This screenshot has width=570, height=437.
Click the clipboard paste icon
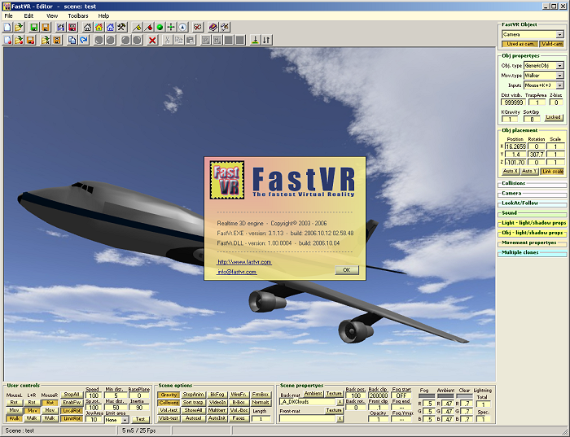pos(190,40)
